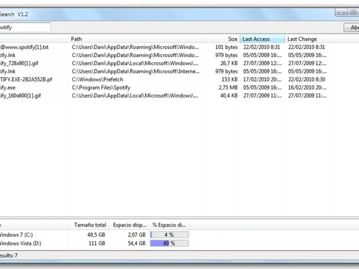The height and width of the screenshot is (269, 359).
Task: Click path 'C:\Program Files\Spotify'
Action: [101, 87]
